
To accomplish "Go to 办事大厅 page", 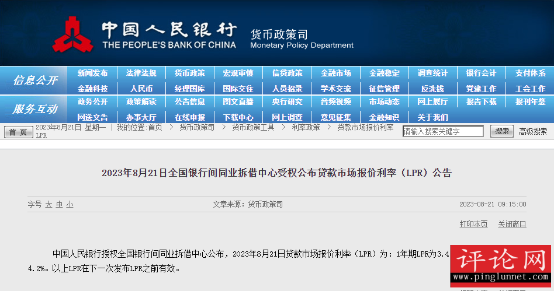I will click(141, 117).
